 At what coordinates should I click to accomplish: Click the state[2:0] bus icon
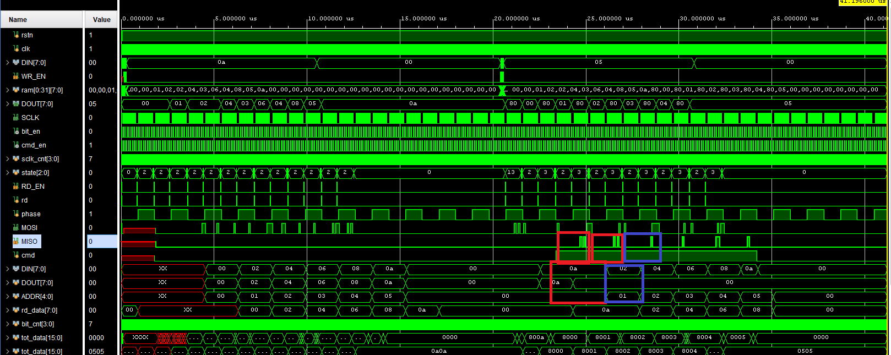click(16, 172)
